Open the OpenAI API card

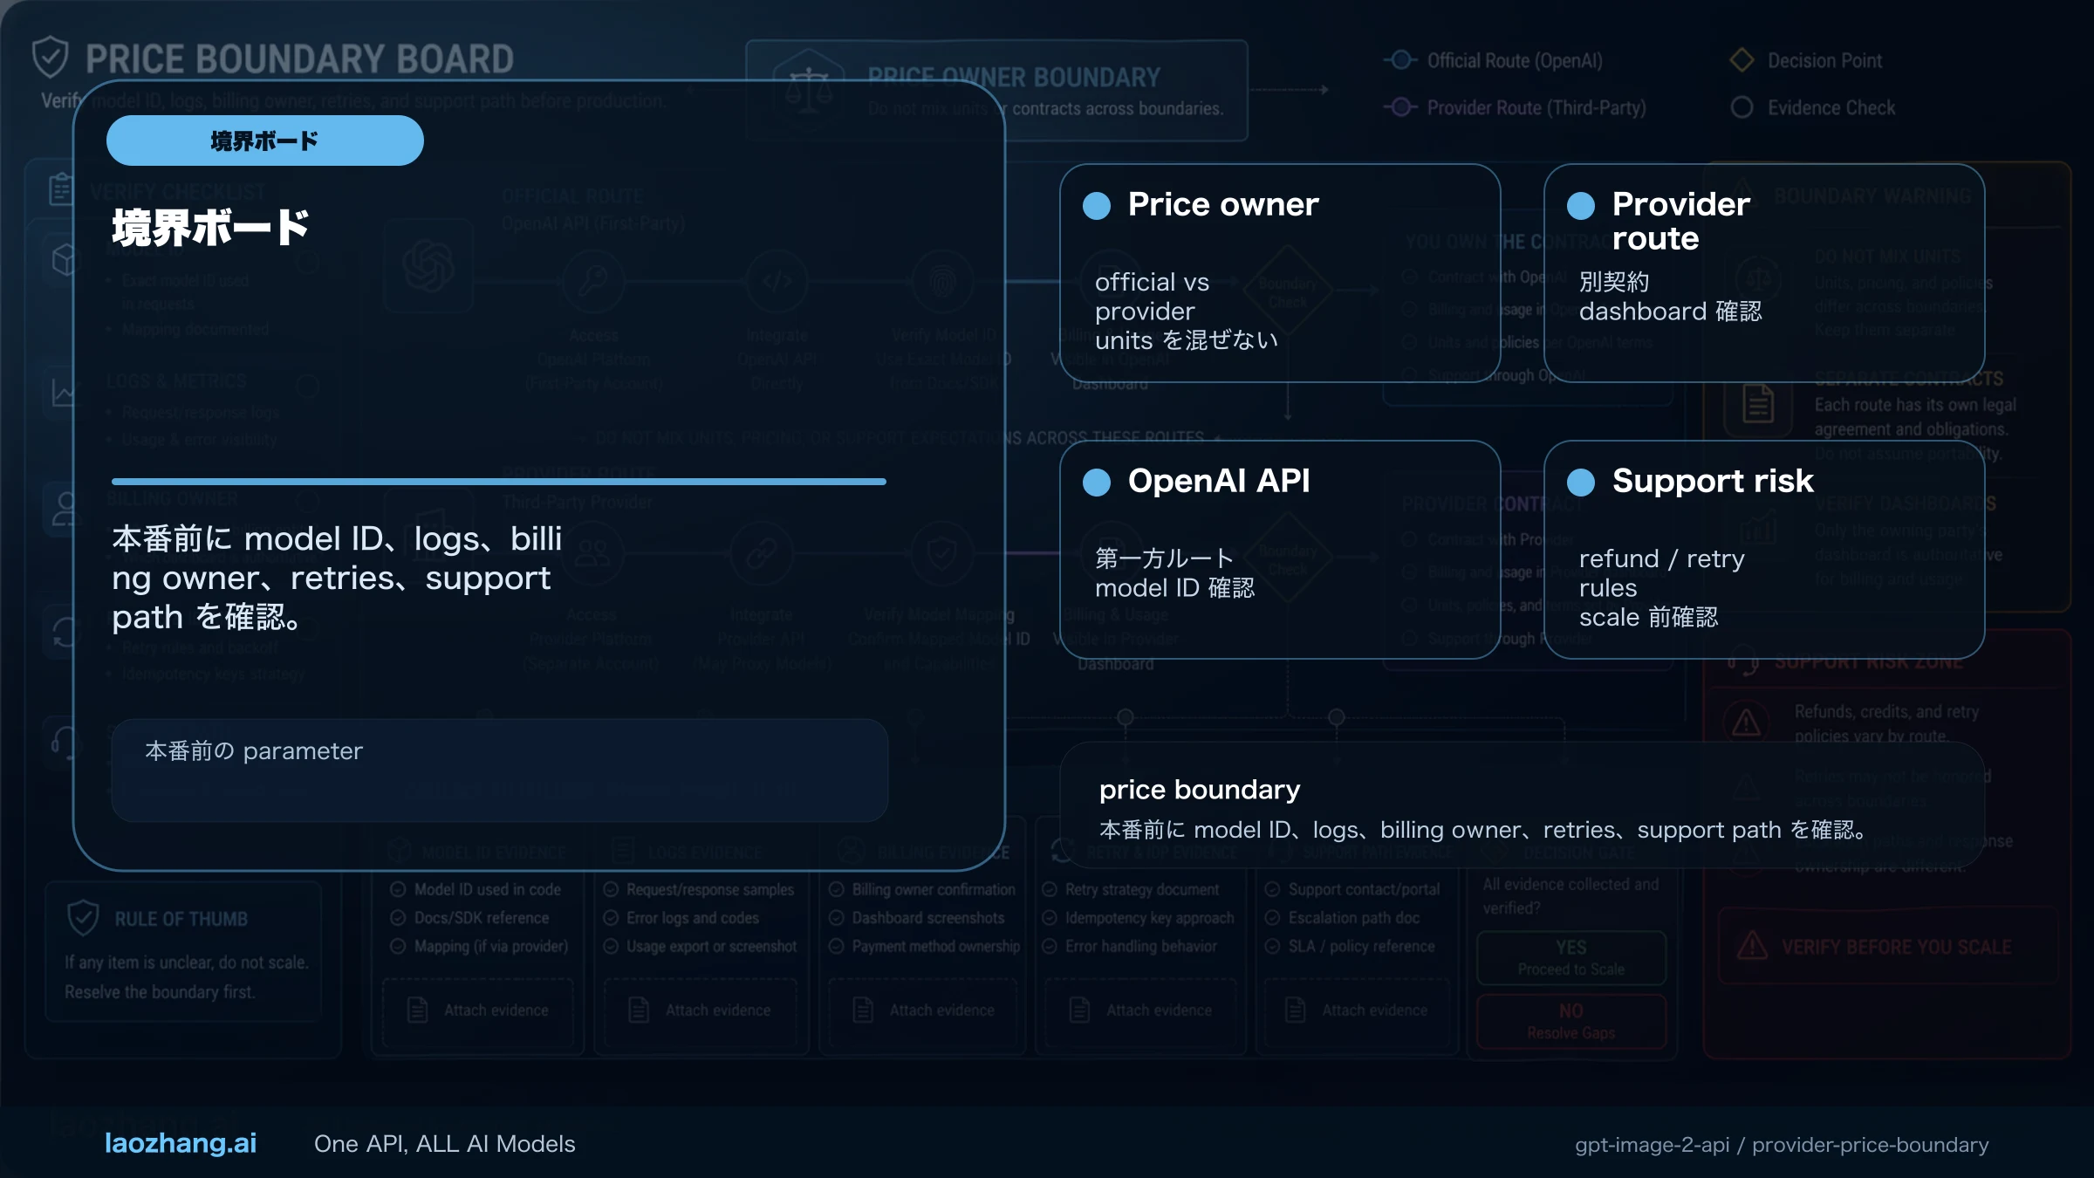(1280, 549)
